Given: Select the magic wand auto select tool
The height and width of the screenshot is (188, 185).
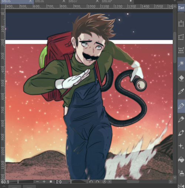Looking at the screenshot, I should coord(181,64).
